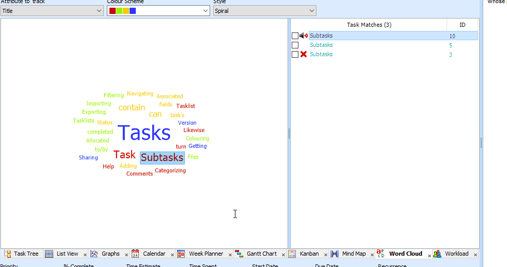Viewport: 507px width, 267px height.
Task: Select the Subtasks row with ID 3
Action: point(393,54)
